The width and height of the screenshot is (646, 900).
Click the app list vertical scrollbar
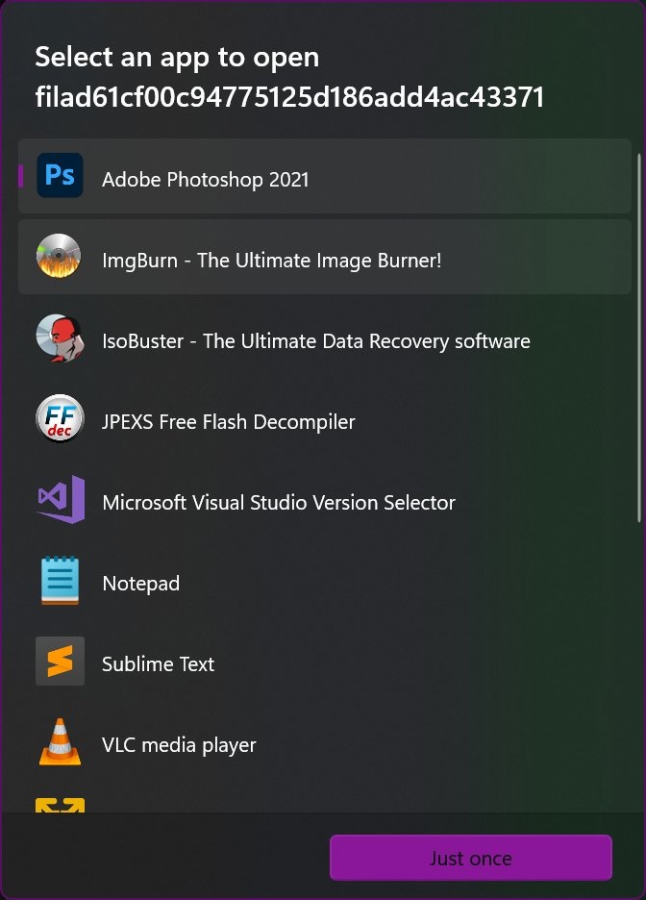coord(640,337)
